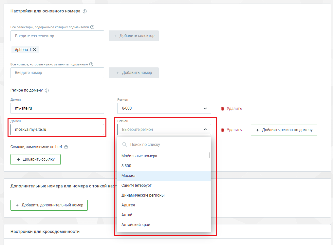The height and width of the screenshot is (245, 333).
Task: Collapse the Выберите регион dropdown
Action: (x=164, y=130)
